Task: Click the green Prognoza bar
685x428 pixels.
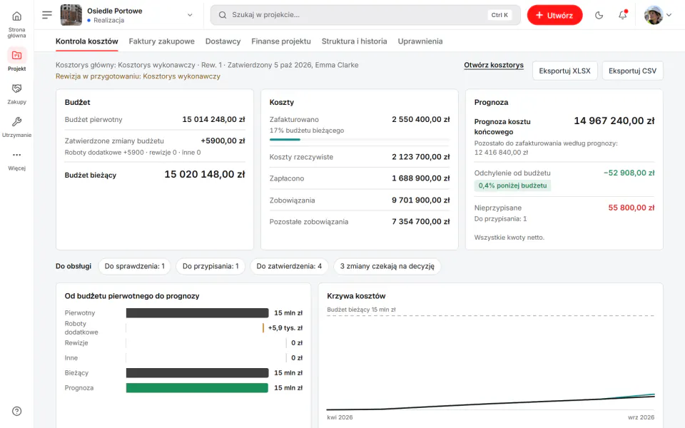Action: (x=197, y=388)
